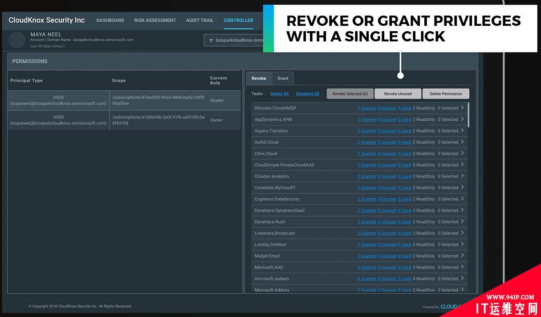The width and height of the screenshot is (541, 317).
Task: Click the Select All link
Action: click(x=279, y=94)
